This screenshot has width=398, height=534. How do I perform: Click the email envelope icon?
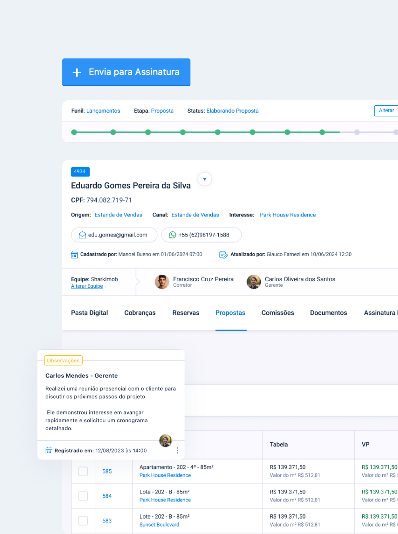tap(82, 235)
